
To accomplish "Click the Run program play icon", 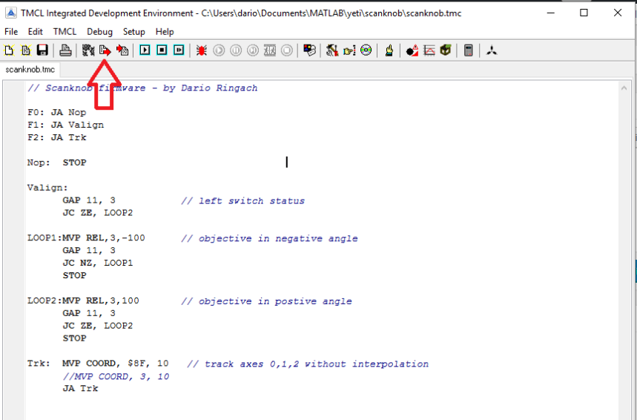I will click(145, 50).
